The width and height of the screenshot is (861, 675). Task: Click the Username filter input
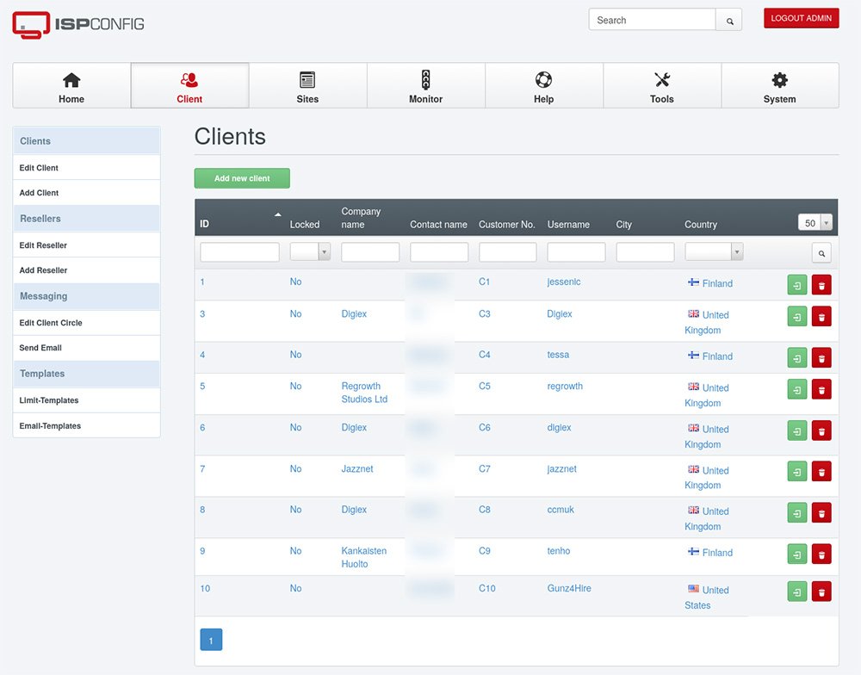click(x=577, y=252)
